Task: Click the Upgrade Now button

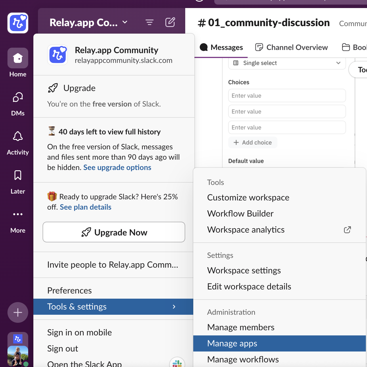Action: point(114,232)
